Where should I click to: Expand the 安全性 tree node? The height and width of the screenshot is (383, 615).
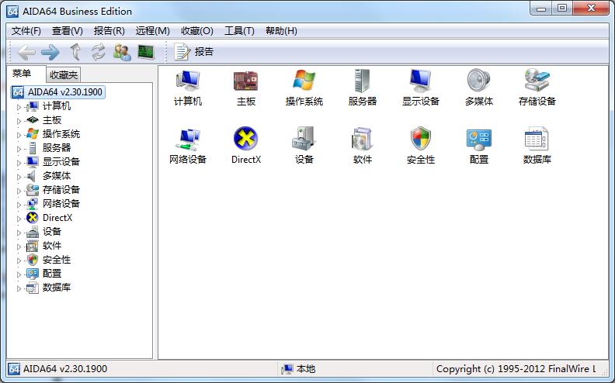coord(19,261)
